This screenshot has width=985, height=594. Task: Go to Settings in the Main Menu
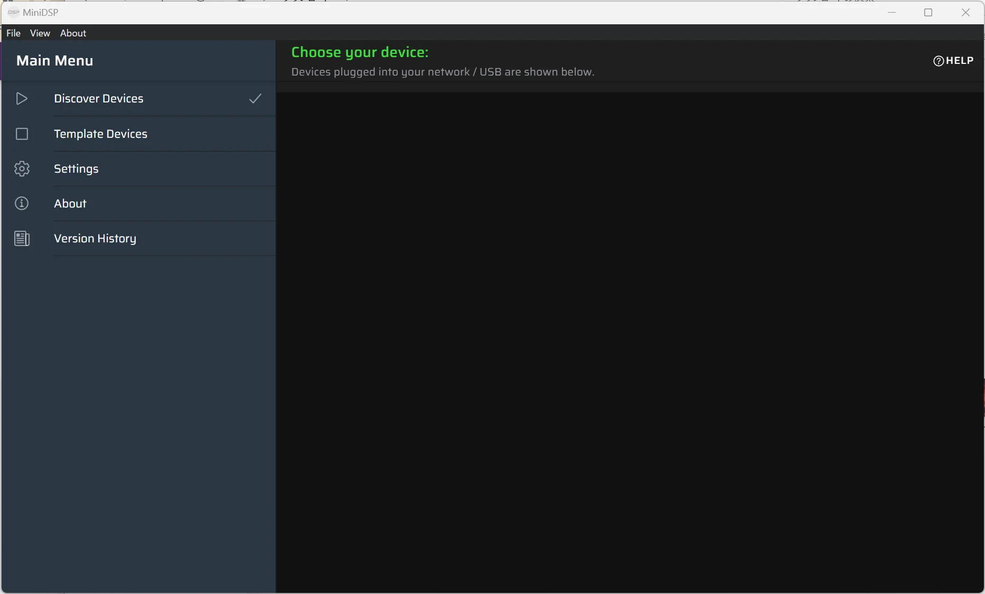click(76, 169)
